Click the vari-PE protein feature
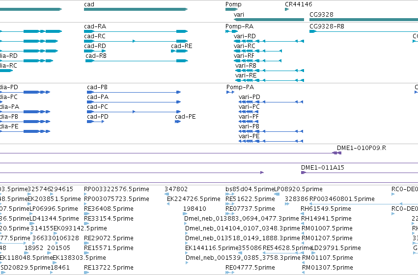418x275 pixels. tap(271, 141)
